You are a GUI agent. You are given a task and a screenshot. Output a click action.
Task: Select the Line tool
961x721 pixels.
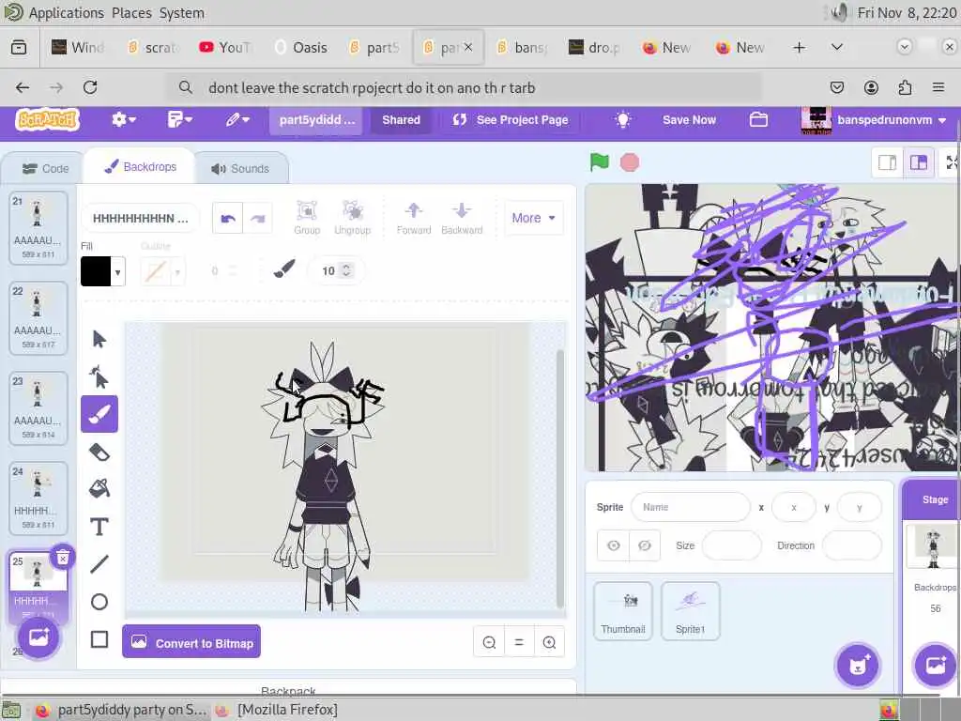point(99,564)
